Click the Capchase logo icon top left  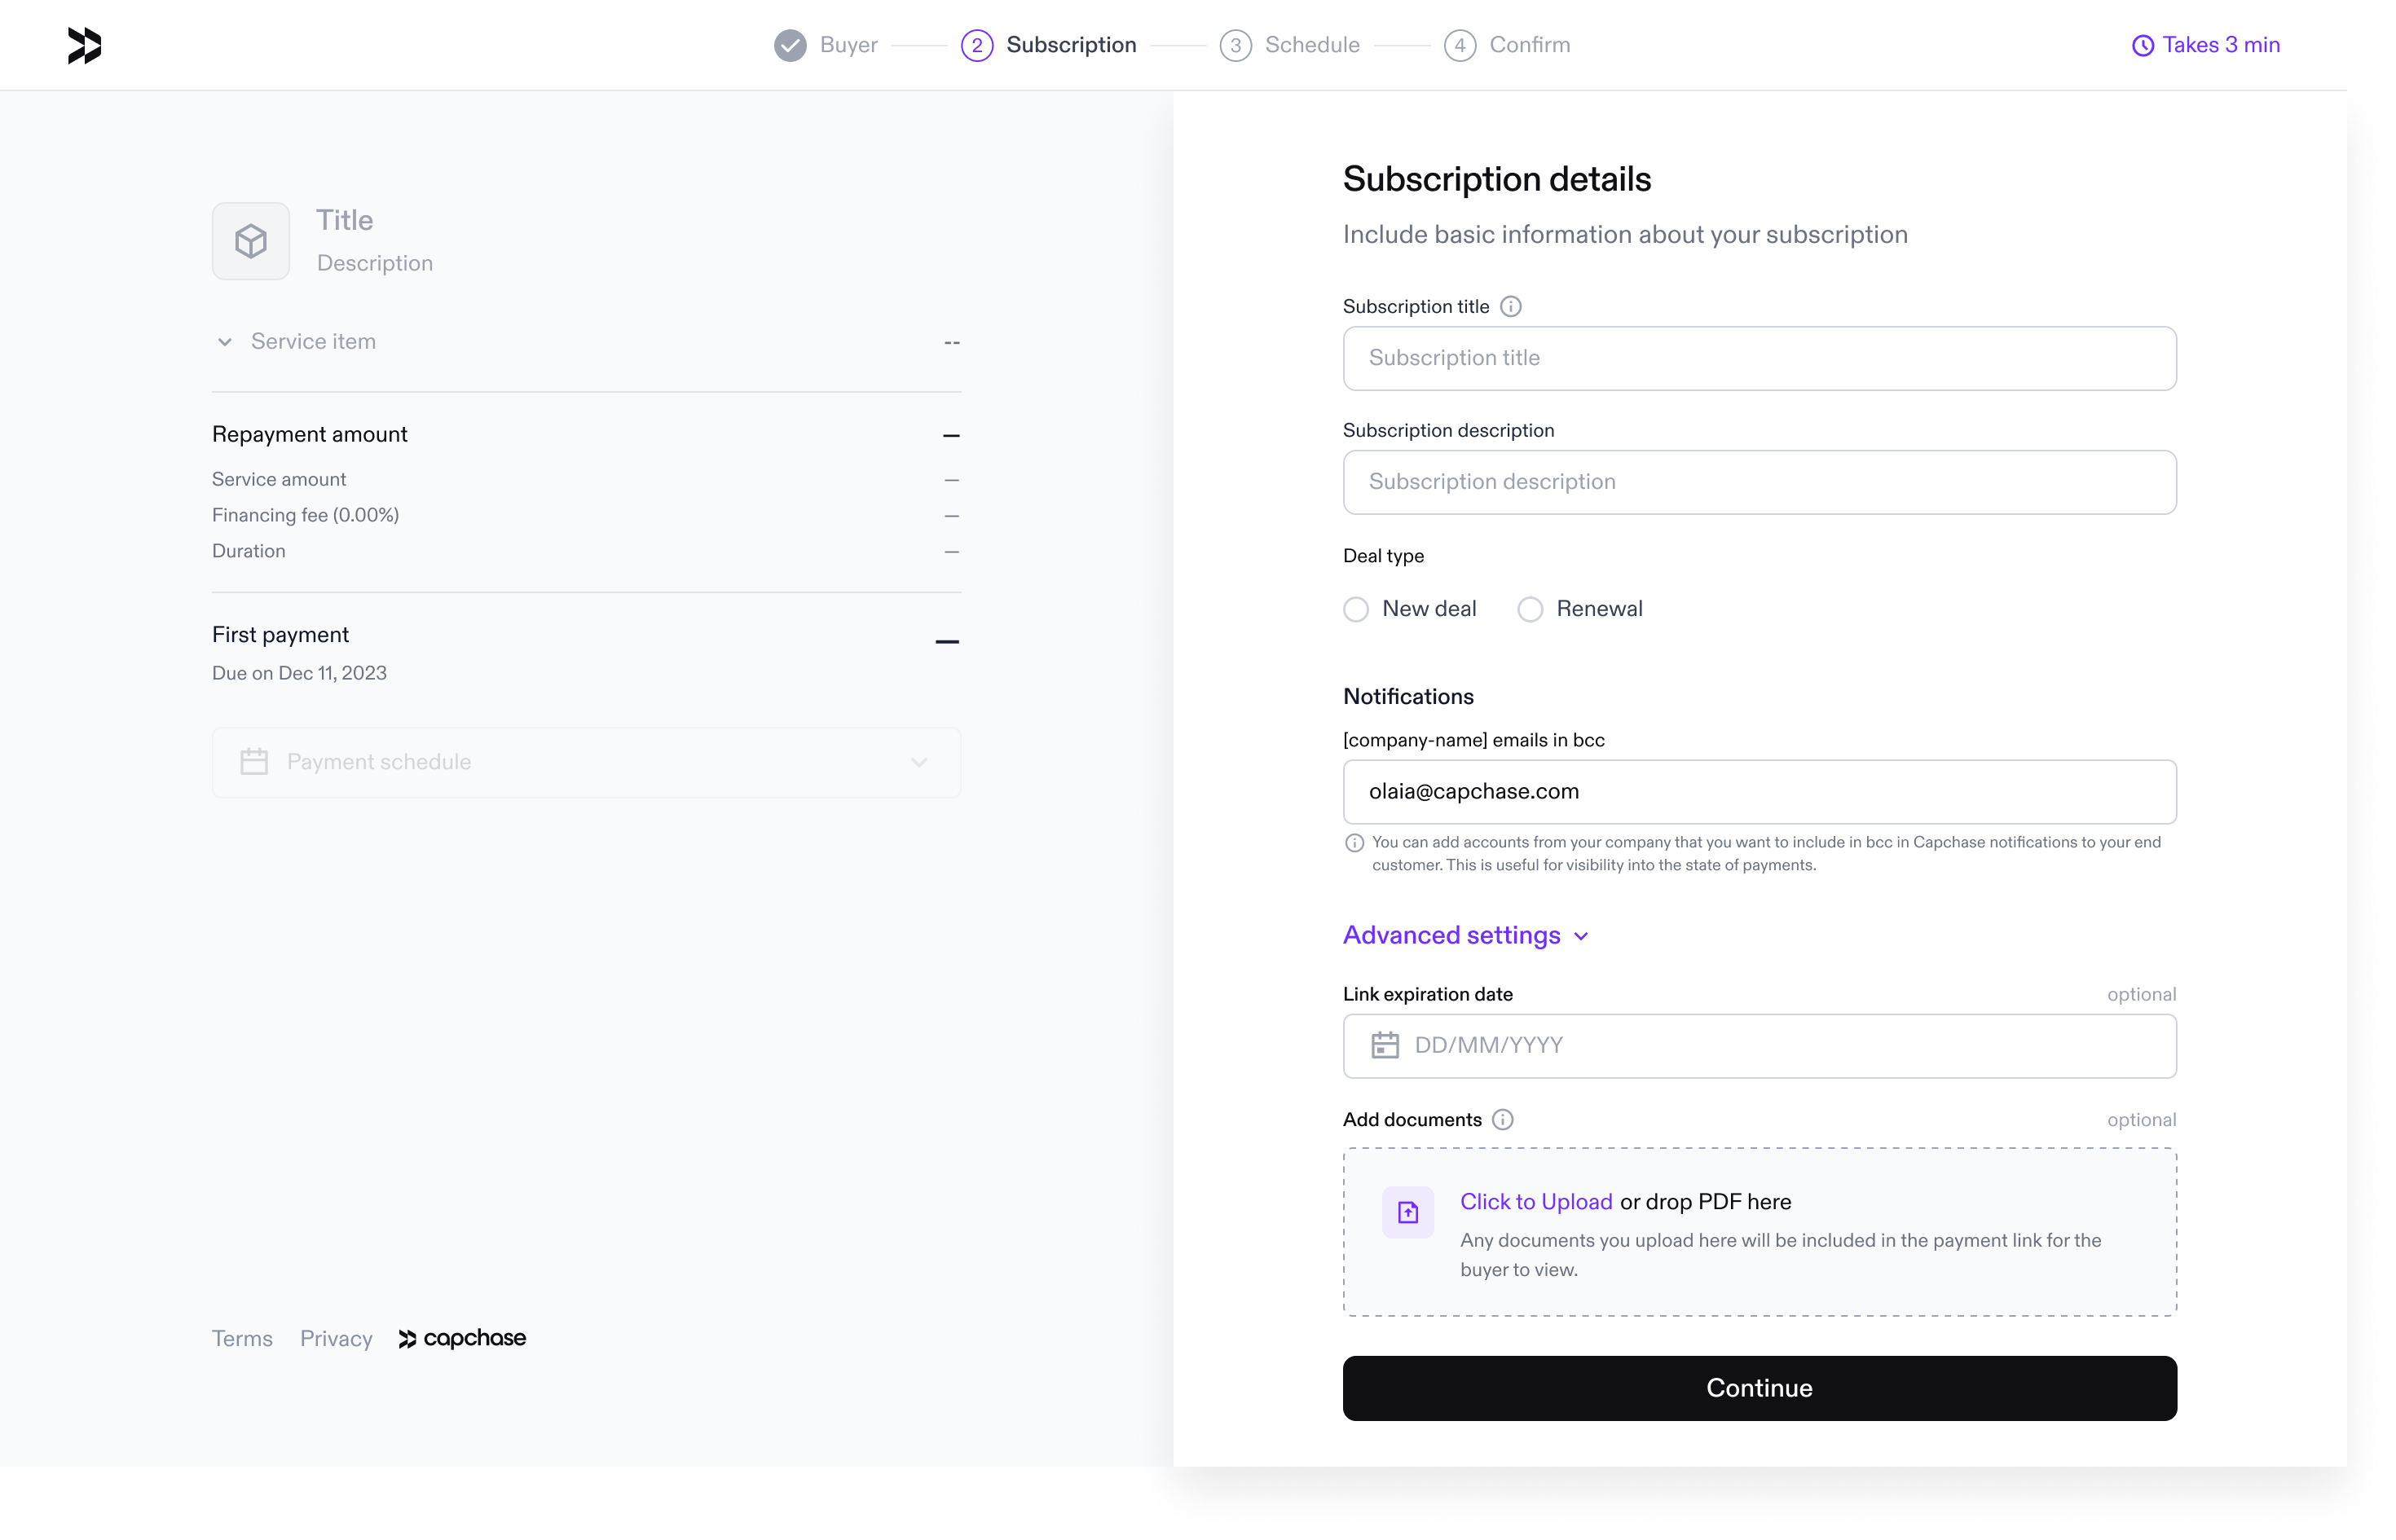coord(82,46)
